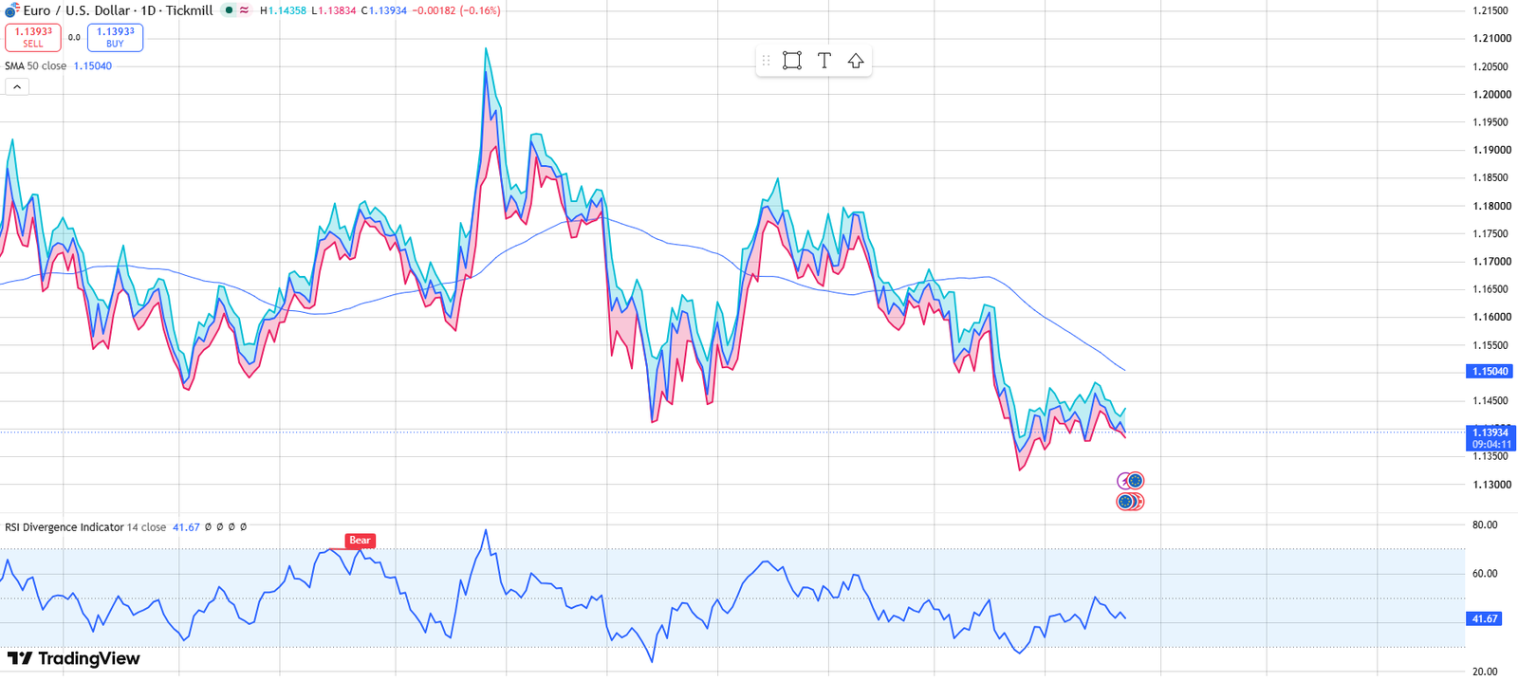The image size is (1518, 681).
Task: Click the 60.00 RSI axis label
Action: click(1484, 574)
